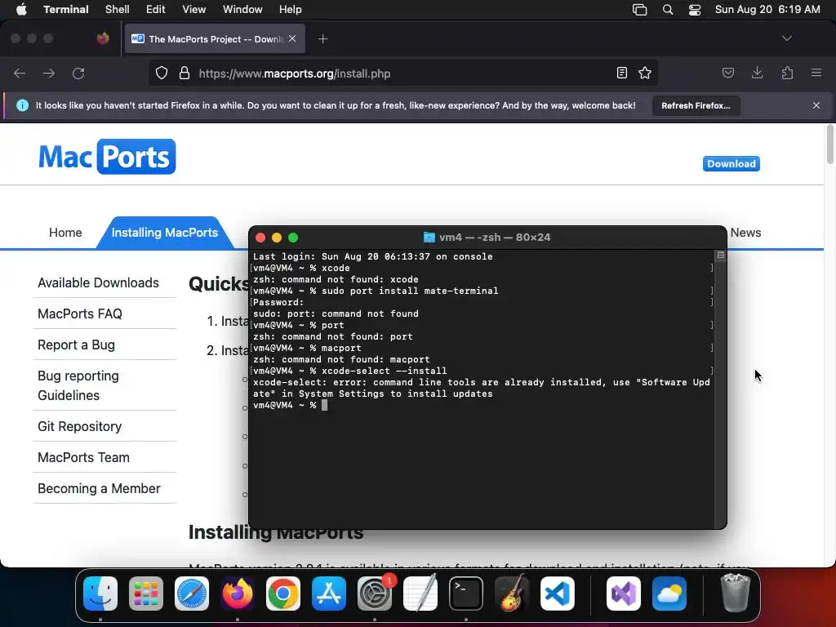Open the Weather app from the Dock
Image resolution: width=836 pixels, height=627 pixels.
point(669,594)
